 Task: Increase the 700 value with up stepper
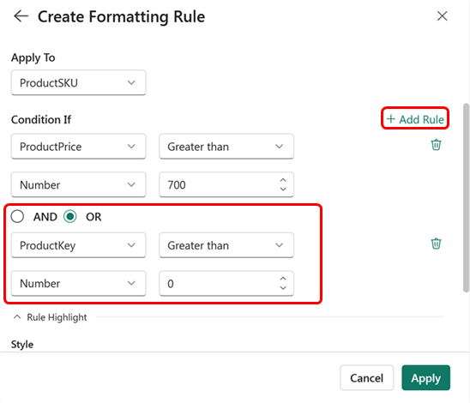pyautogui.click(x=283, y=180)
